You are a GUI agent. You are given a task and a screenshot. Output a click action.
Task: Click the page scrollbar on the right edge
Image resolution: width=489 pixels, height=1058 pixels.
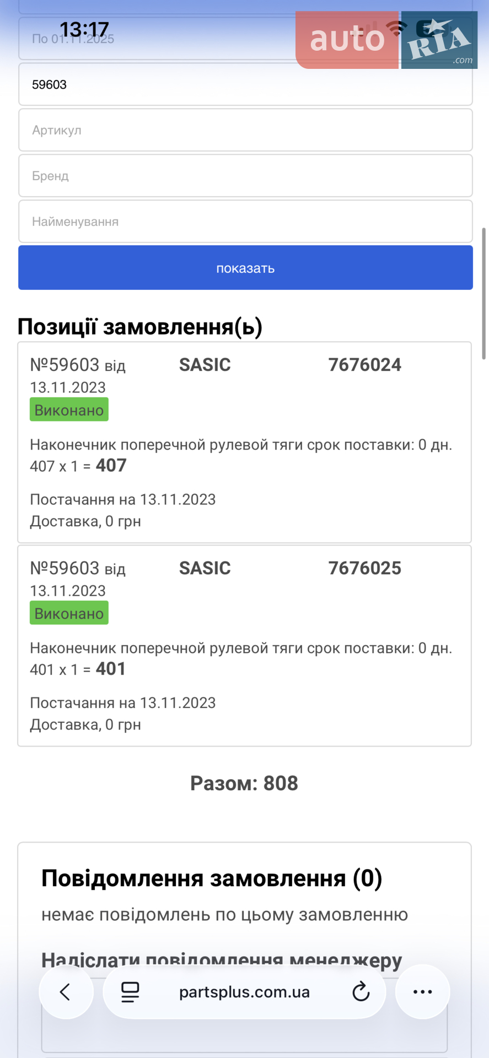coord(484,293)
